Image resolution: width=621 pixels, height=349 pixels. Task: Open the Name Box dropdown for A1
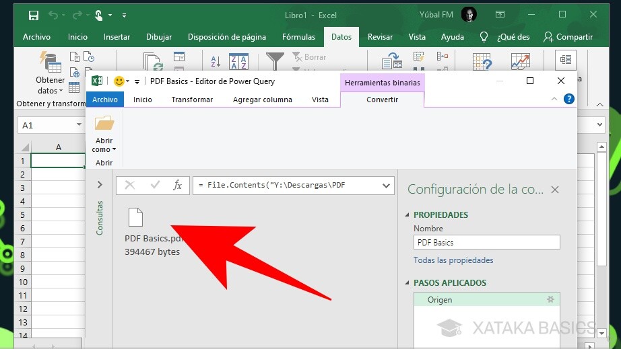[x=79, y=125]
